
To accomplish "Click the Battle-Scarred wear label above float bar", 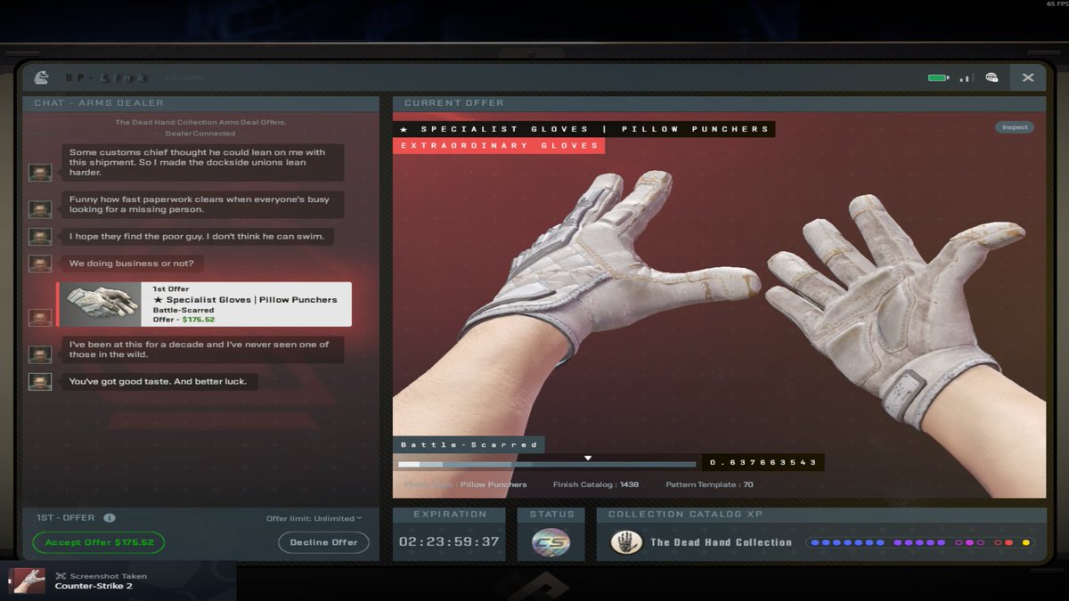I will pos(469,444).
